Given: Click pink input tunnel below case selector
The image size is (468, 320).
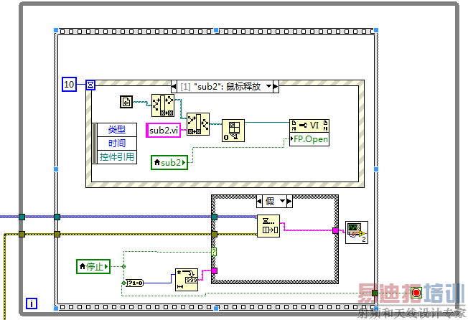Looking at the screenshot, I should tap(215, 270).
